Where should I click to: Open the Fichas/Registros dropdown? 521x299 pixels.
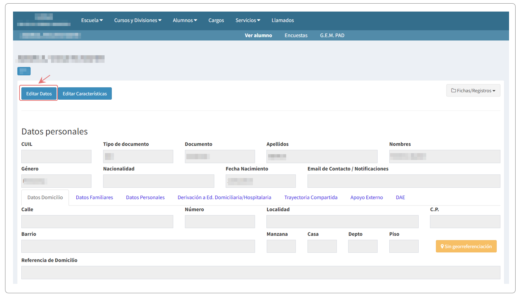pyautogui.click(x=473, y=91)
